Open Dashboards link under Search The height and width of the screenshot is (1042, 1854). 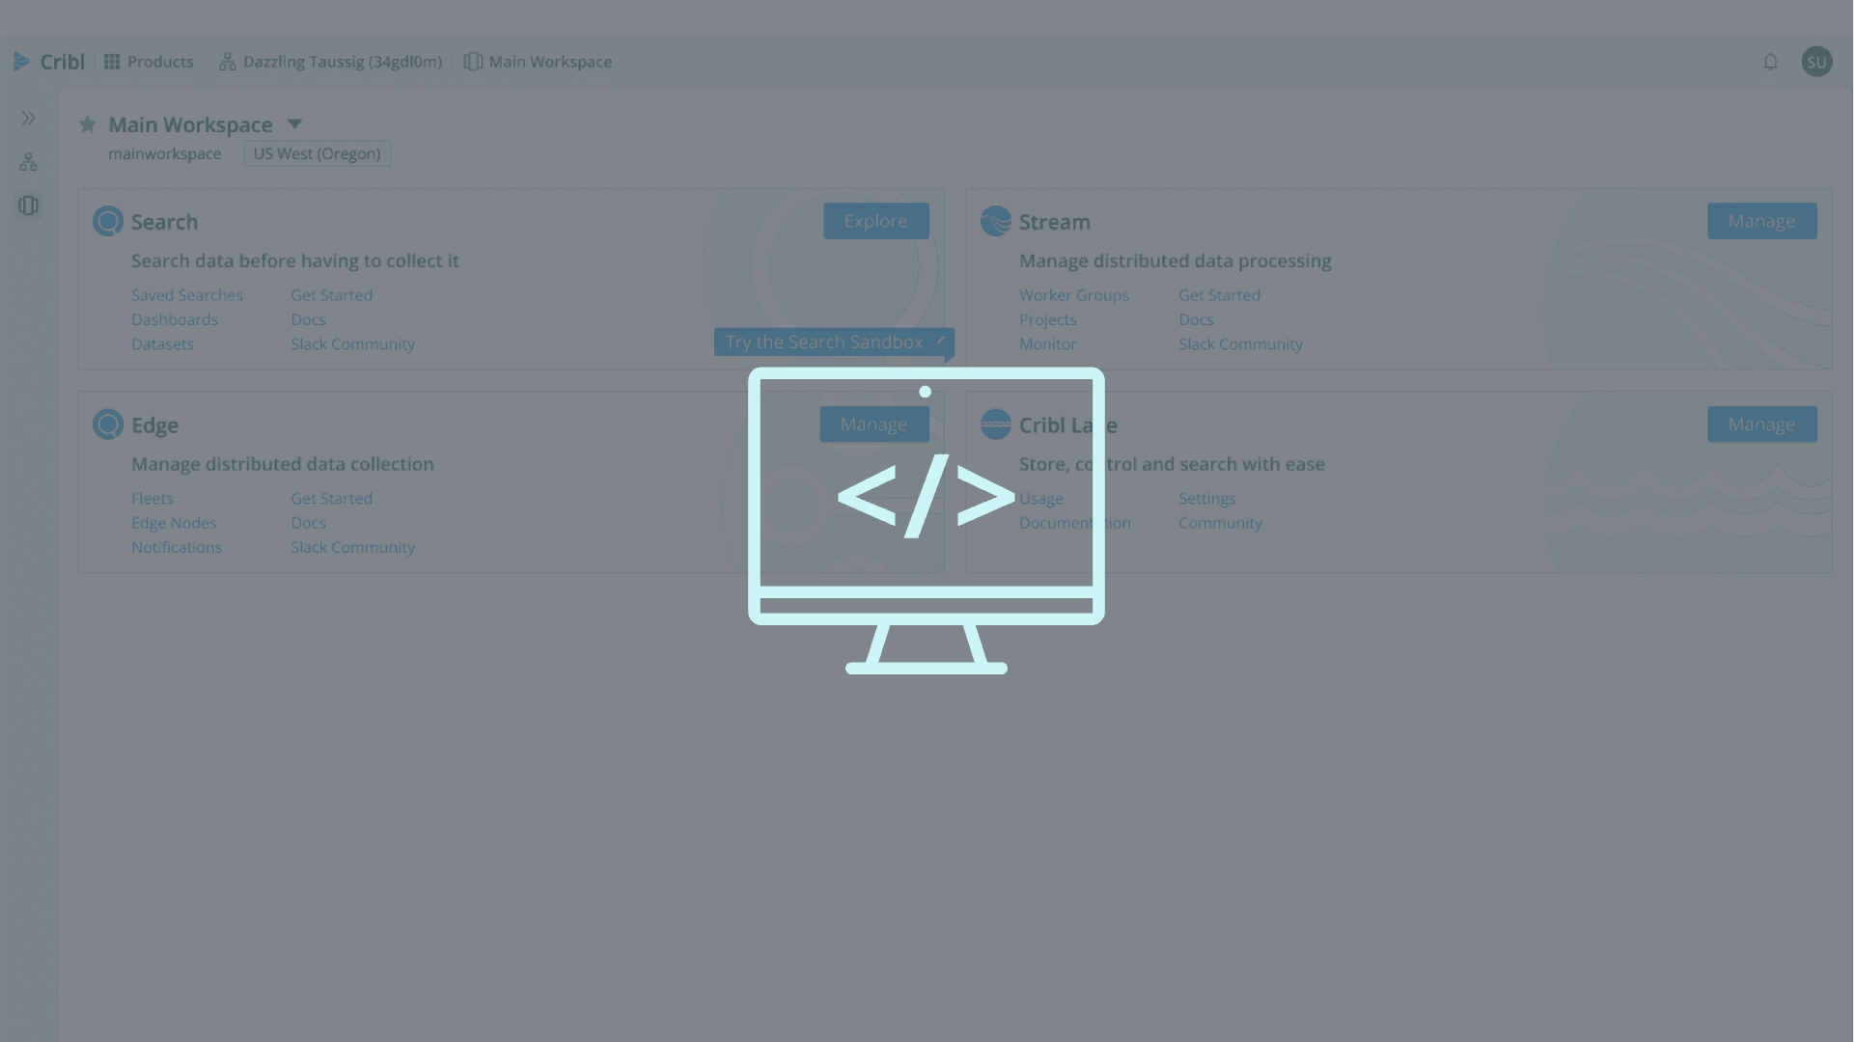[x=175, y=319]
